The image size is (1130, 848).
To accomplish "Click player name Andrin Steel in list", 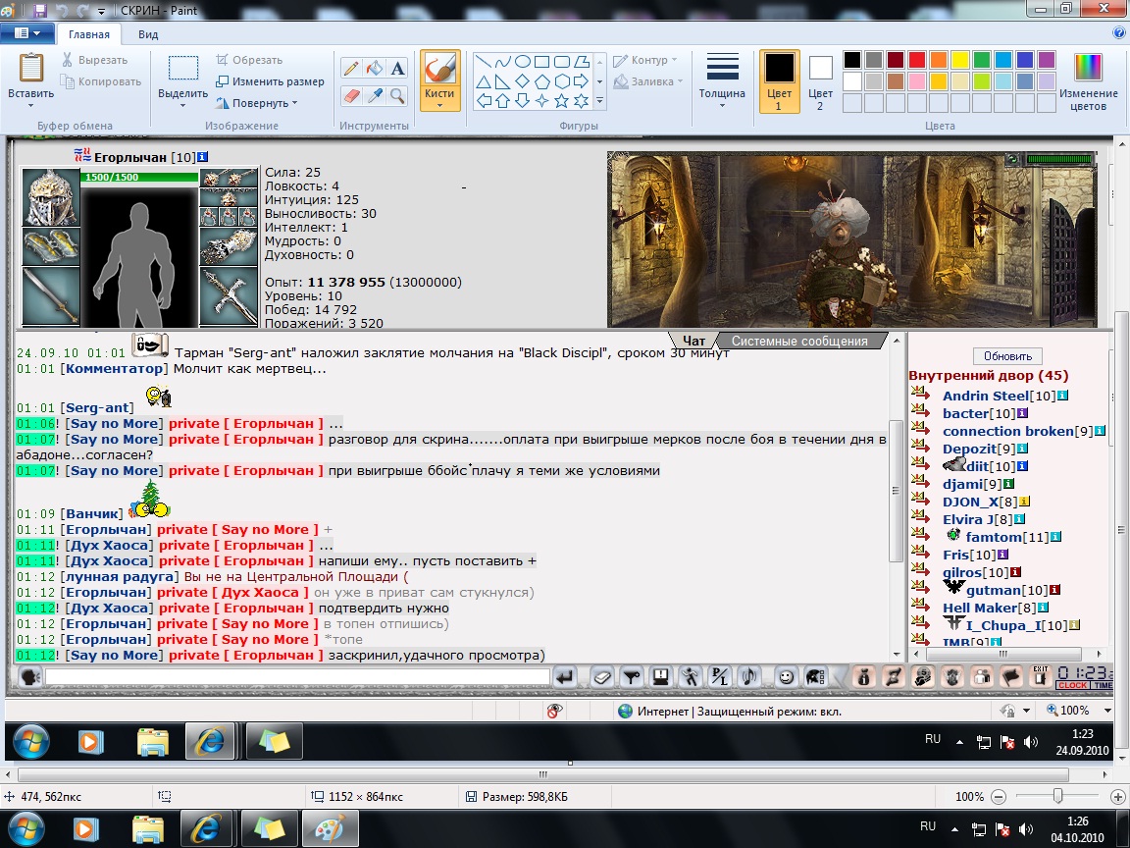I will [x=985, y=396].
